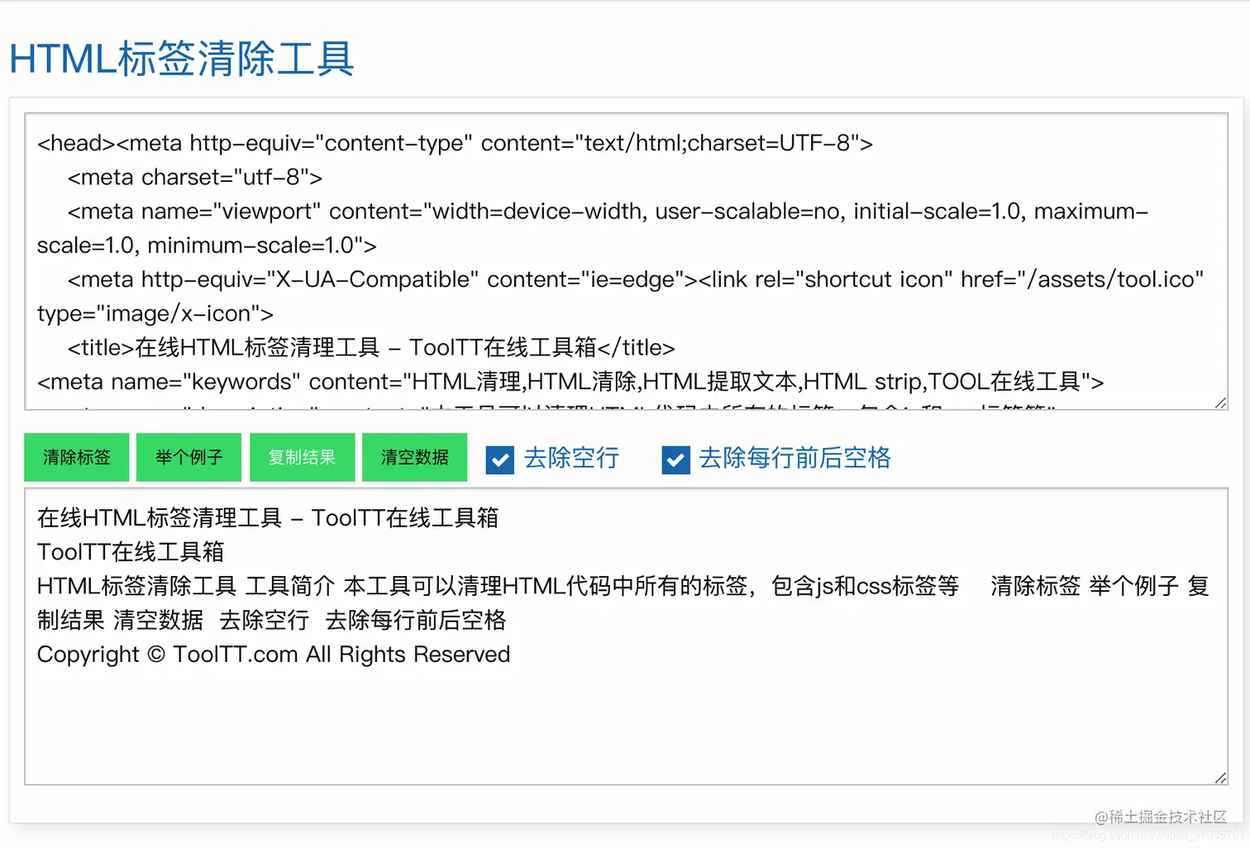Viewport: 1250px width, 848px height.
Task: Click the 去除空行 label text
Action: 571,458
